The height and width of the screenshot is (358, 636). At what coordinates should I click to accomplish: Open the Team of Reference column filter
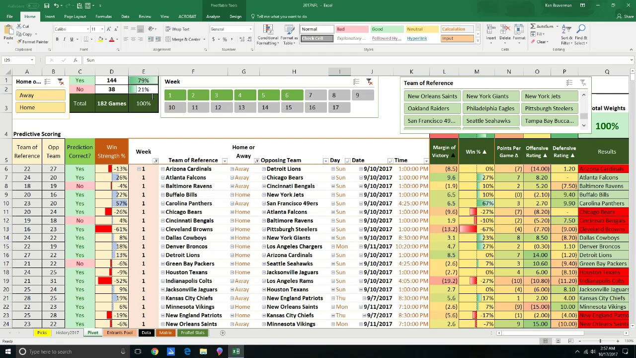[225, 161]
